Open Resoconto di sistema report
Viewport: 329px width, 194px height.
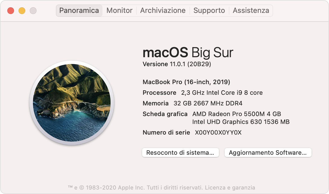180,153
